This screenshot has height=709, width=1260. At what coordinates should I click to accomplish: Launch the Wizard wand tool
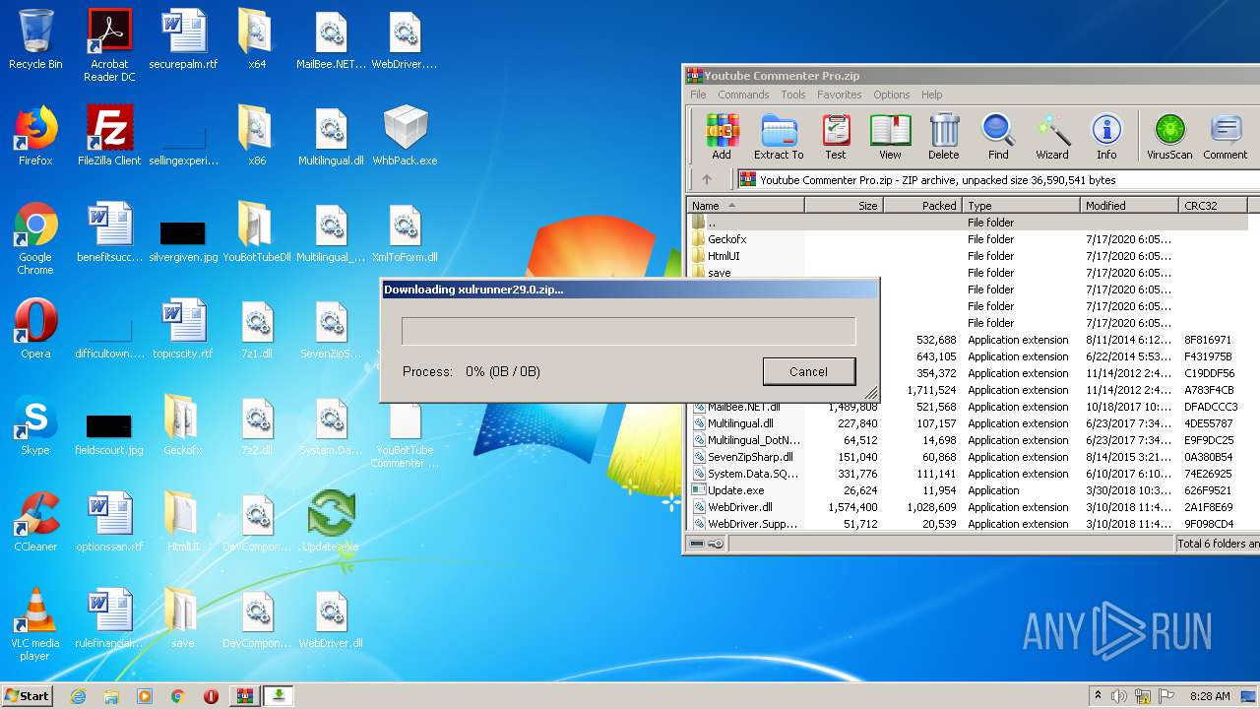1051,136
